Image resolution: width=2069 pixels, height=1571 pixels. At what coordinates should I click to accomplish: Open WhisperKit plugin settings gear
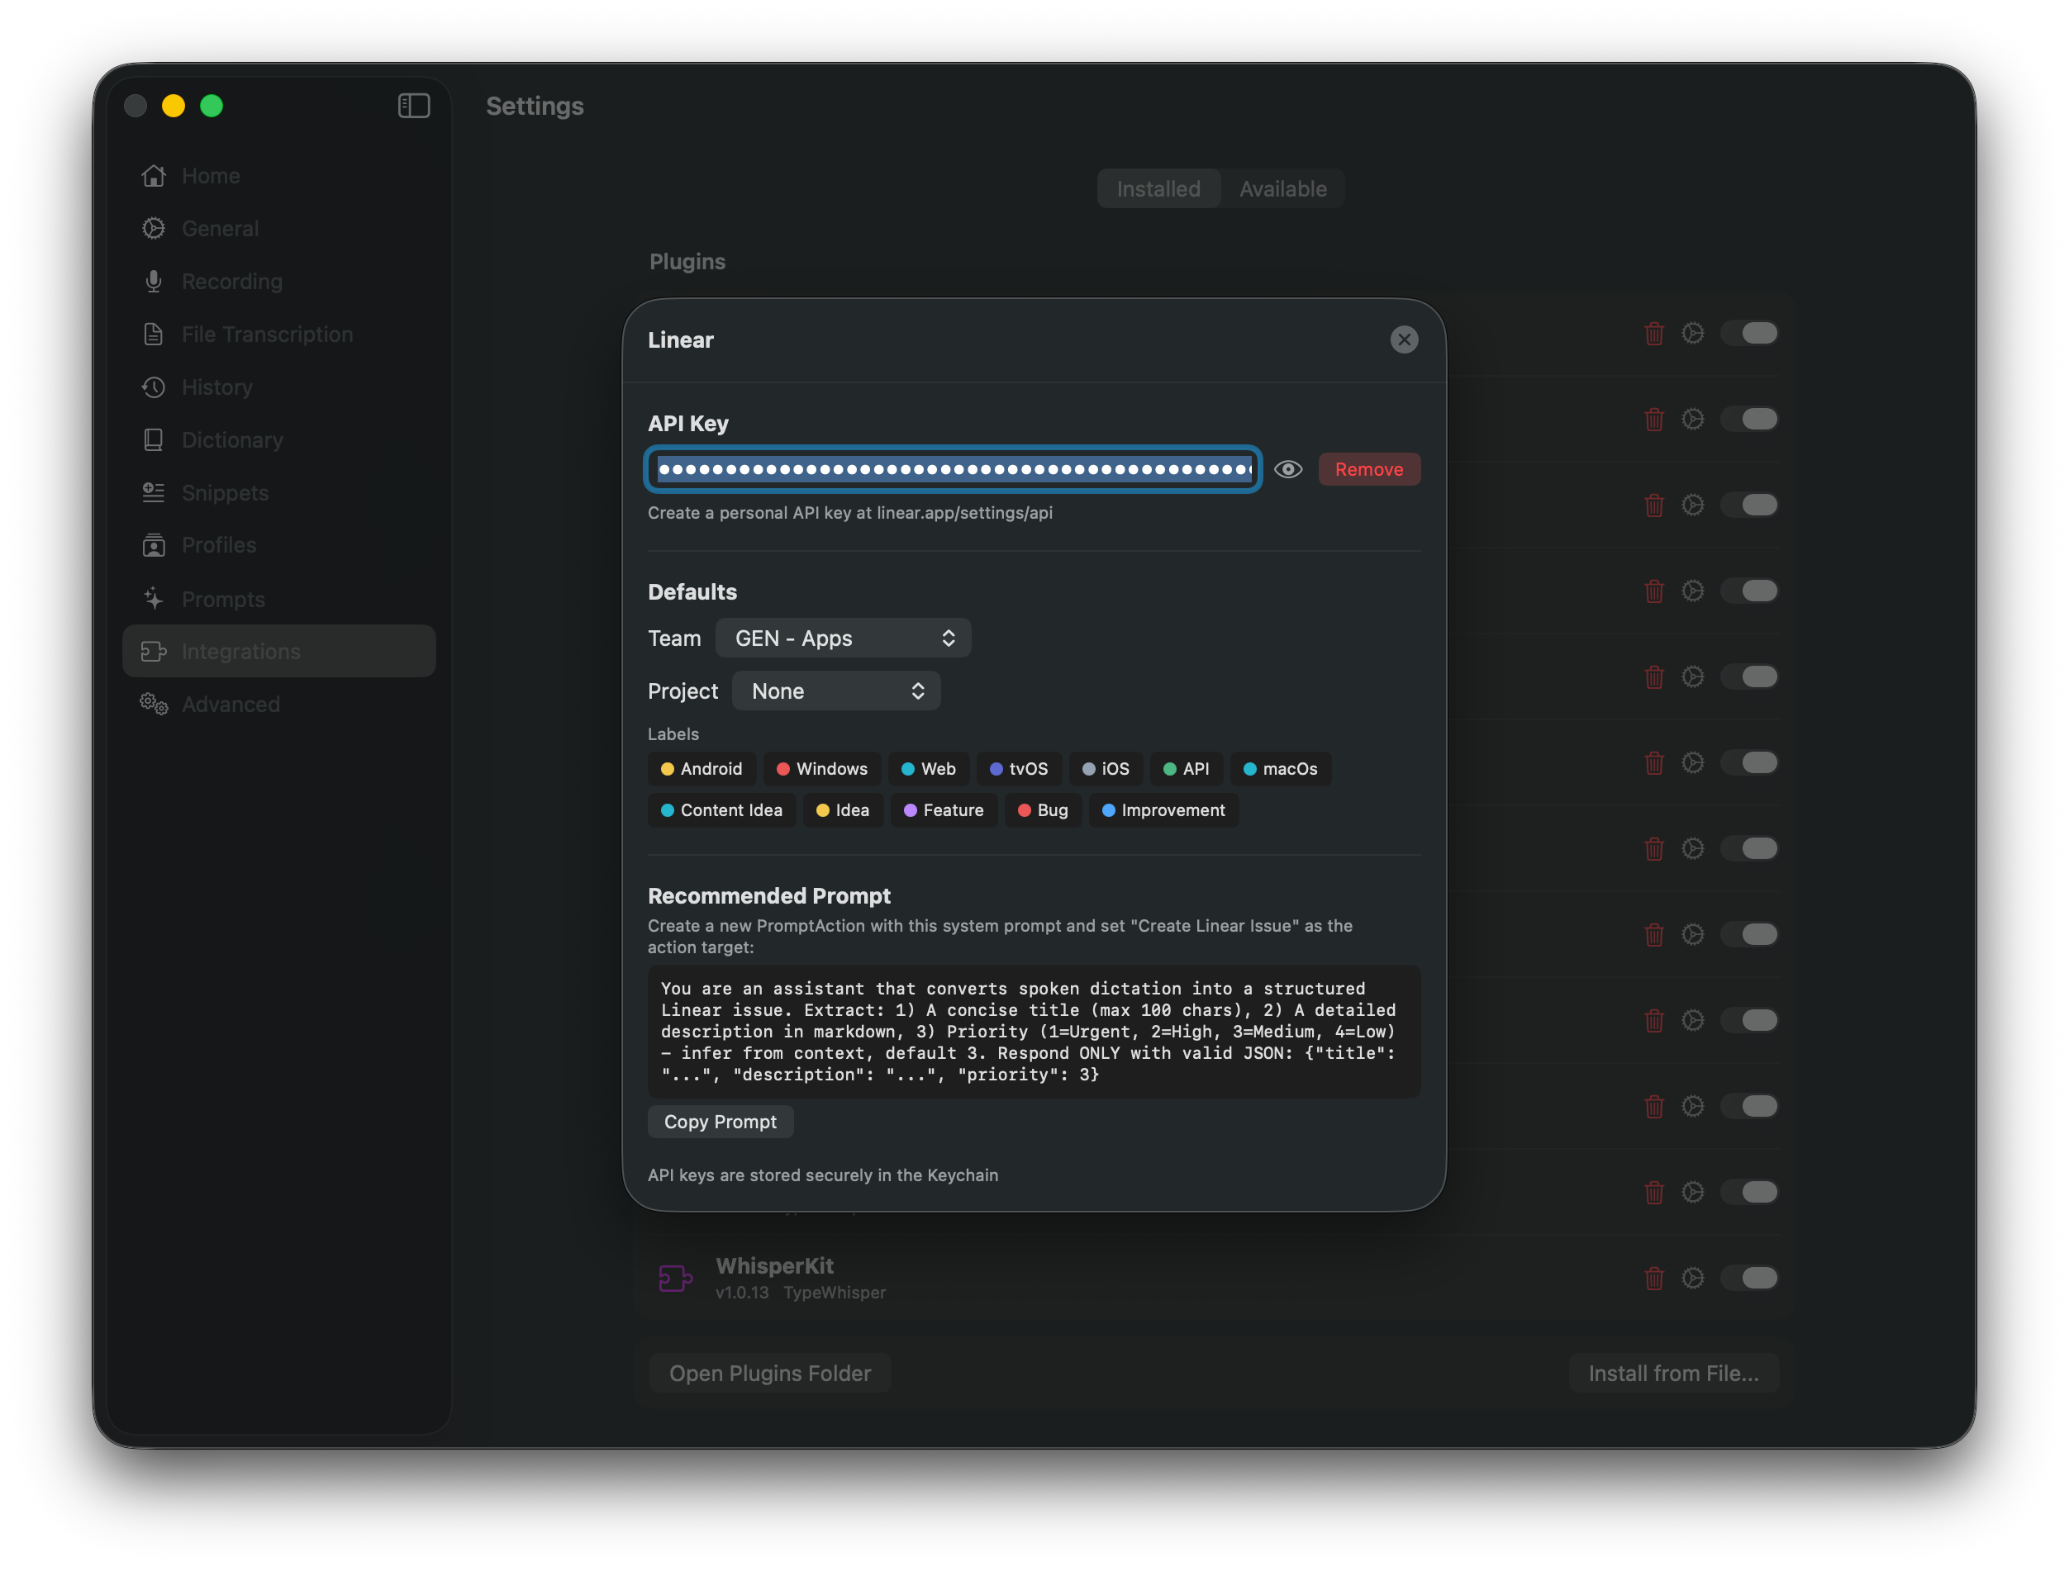point(1693,1279)
